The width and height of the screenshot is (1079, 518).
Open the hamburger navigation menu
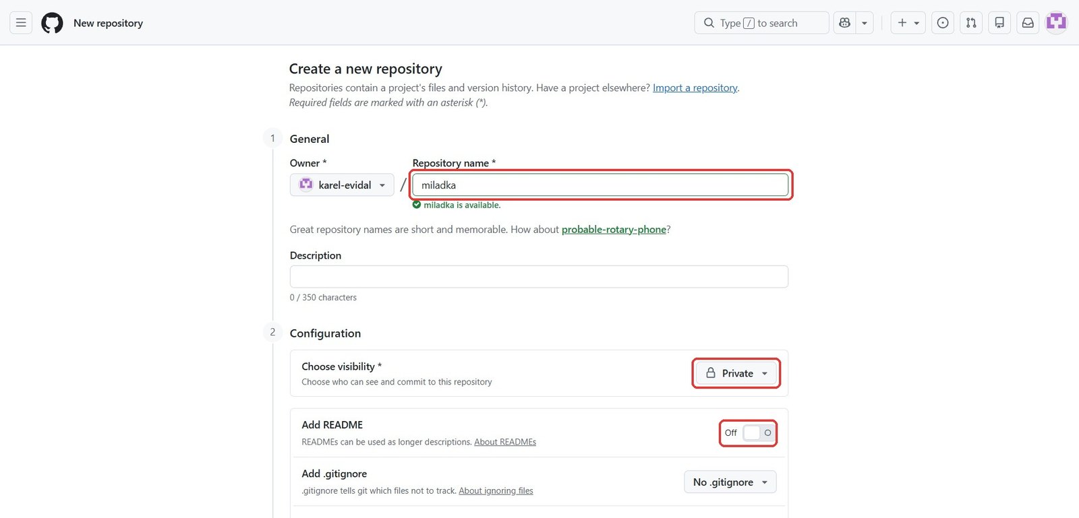21,23
